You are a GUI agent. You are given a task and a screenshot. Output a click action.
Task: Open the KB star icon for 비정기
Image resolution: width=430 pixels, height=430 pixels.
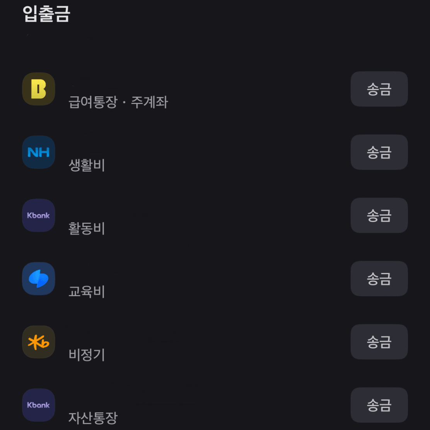coord(38,342)
